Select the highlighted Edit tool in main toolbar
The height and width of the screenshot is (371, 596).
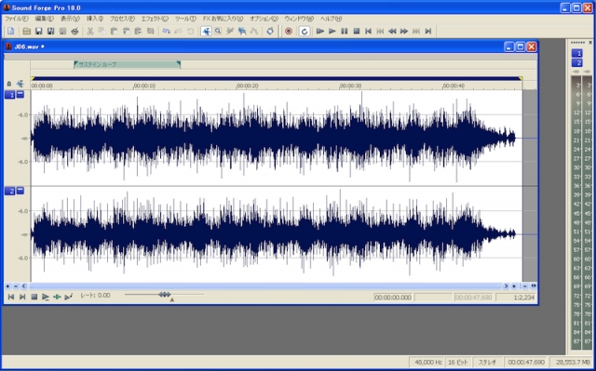(206, 31)
